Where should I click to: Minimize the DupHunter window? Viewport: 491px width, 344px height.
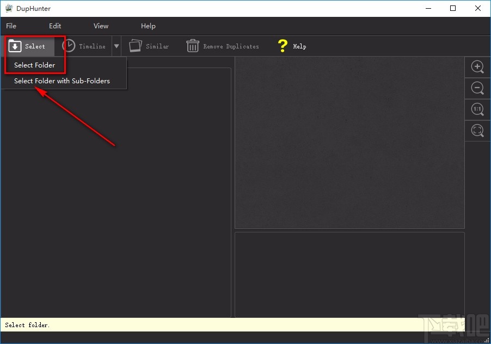[x=428, y=9]
